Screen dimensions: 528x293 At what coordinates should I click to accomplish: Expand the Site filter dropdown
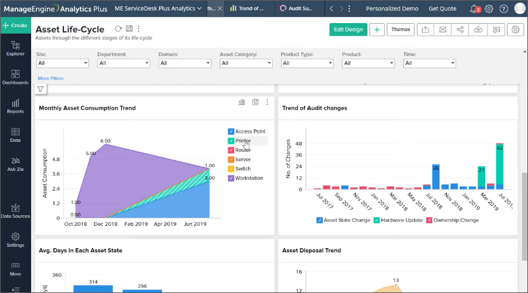pos(62,63)
